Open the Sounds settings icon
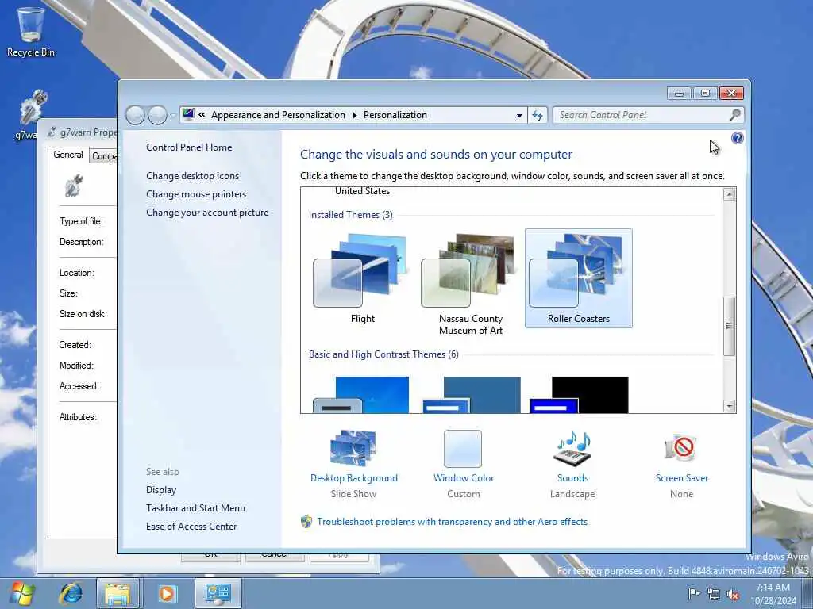Screen dimensions: 813x609 572,449
